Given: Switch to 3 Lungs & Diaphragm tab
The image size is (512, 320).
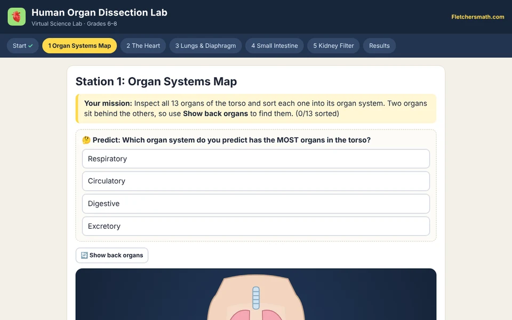Looking at the screenshot, I should (x=205, y=46).
